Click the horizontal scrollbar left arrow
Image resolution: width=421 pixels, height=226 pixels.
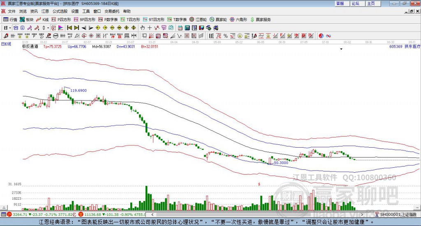(x=153, y=215)
